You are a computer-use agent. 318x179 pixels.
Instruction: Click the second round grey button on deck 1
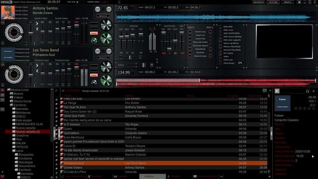(109, 9)
